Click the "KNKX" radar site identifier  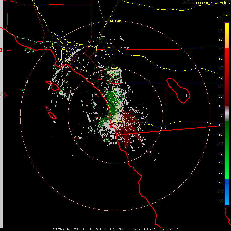(x=136, y=229)
